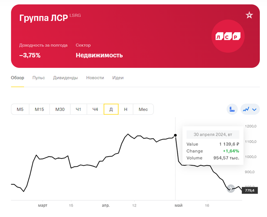Click the Доходность за полгода label

(43, 45)
